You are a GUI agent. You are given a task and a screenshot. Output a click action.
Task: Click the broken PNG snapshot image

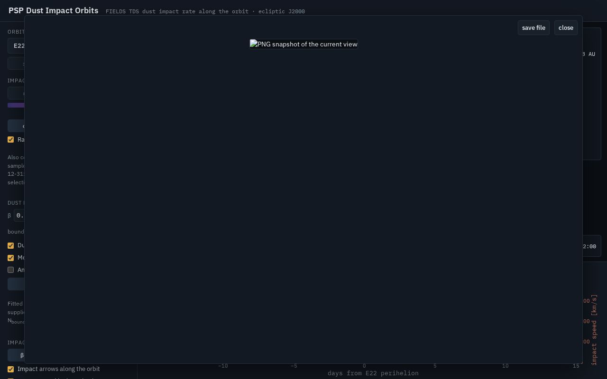pos(303,44)
